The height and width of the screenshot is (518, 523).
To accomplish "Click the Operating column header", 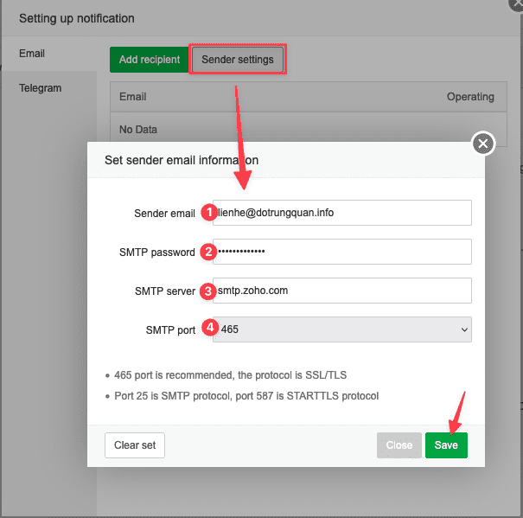I will 469,97.
